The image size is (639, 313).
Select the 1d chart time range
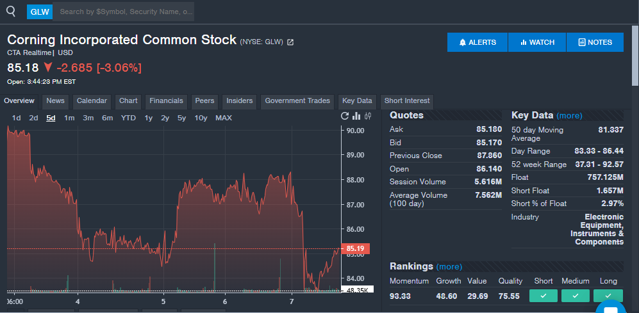tap(17, 118)
